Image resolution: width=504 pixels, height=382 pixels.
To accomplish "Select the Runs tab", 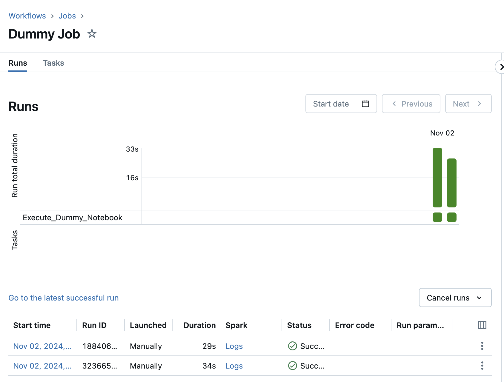I will pyautogui.click(x=18, y=63).
